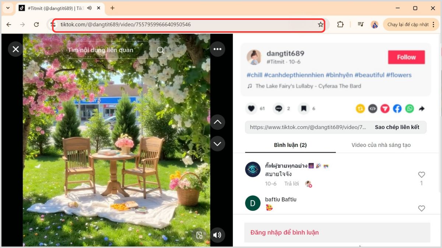This screenshot has height=248, width=442.
Task: Select the Bình luận (2) tab
Action: point(291,145)
